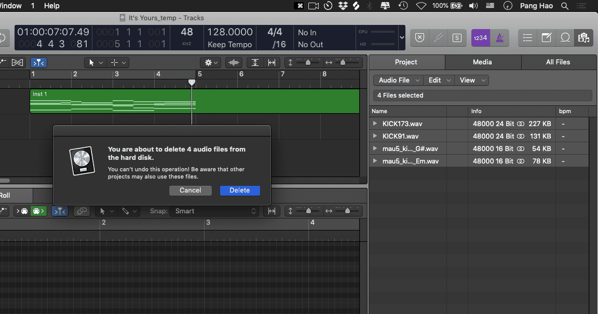Toggle the green Piano Roll MIDI Out button
The width and height of the screenshot is (598, 314).
point(38,211)
